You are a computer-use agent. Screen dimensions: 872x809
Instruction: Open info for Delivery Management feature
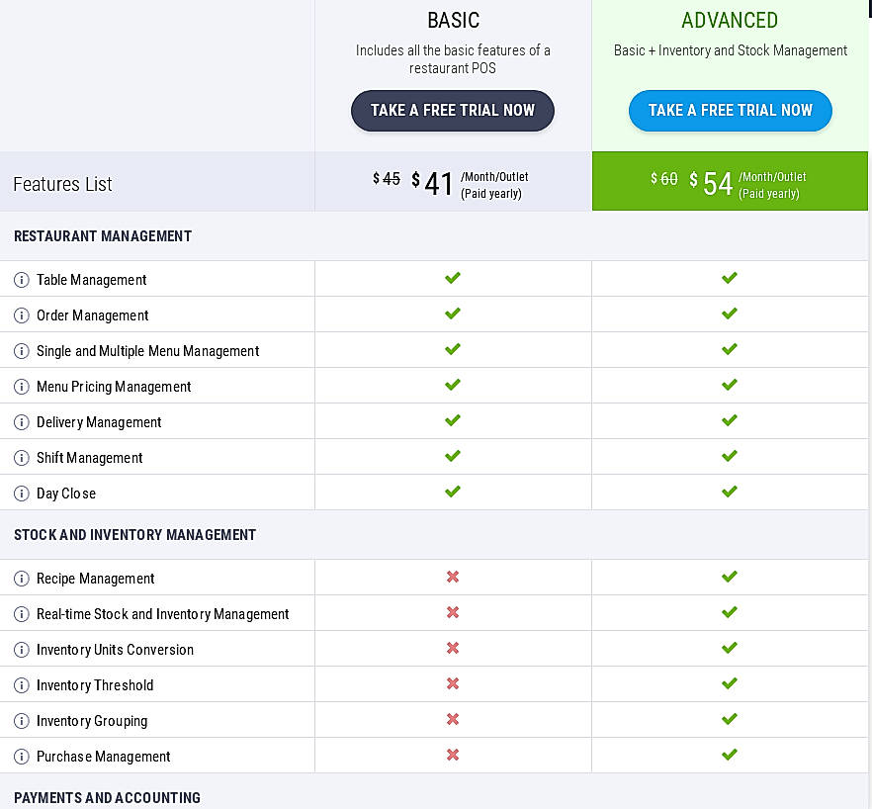(x=22, y=422)
